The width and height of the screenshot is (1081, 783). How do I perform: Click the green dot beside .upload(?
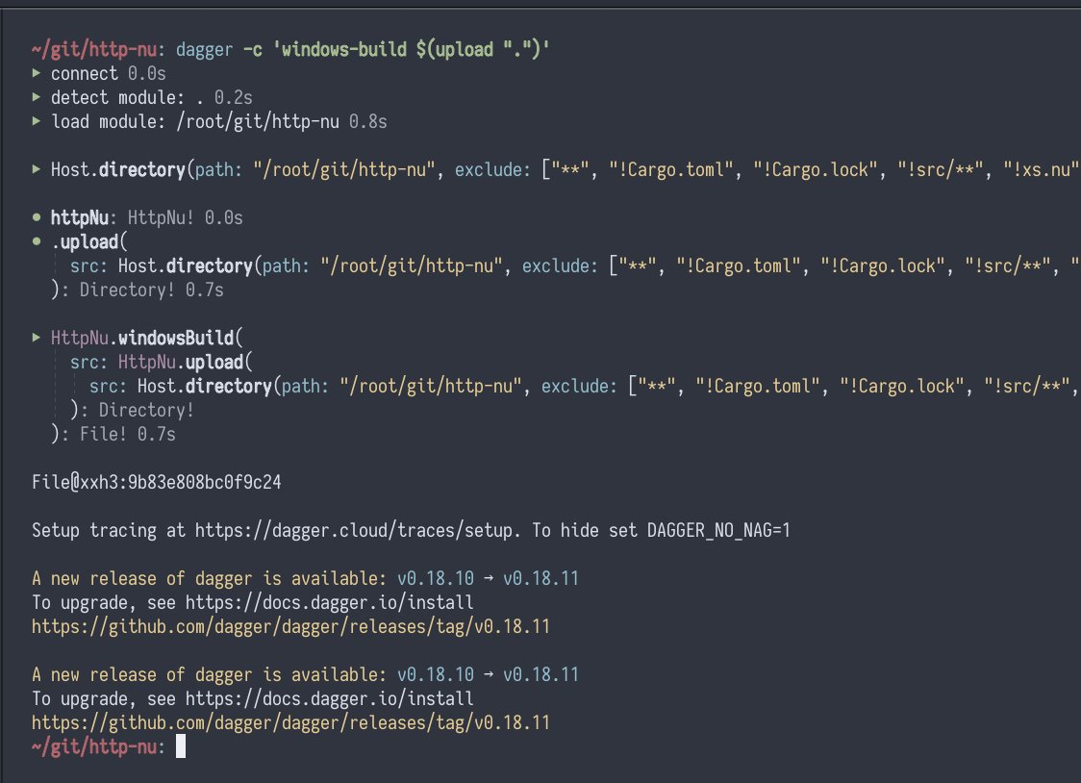point(37,242)
